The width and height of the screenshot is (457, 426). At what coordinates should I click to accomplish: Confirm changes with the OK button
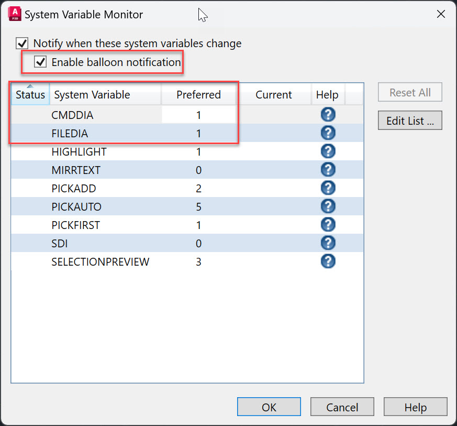269,406
